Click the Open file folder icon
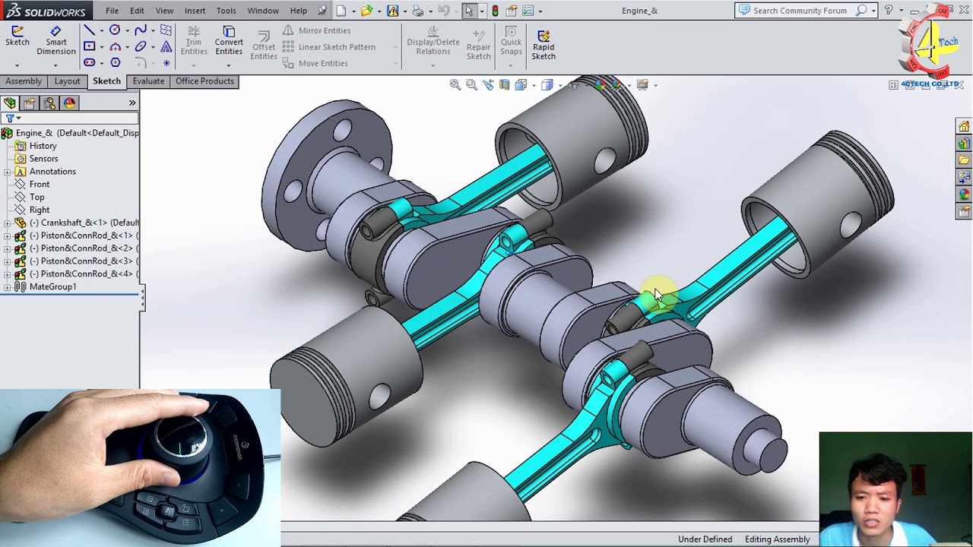The height and width of the screenshot is (547, 973). tap(367, 11)
